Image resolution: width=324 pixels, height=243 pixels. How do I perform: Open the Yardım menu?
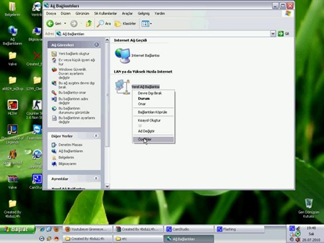click(x=160, y=13)
